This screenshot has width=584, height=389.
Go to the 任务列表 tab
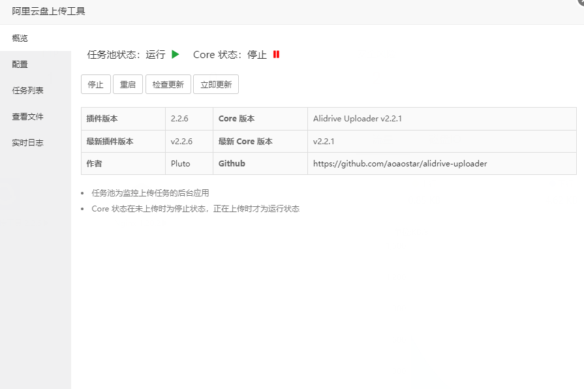pos(27,90)
